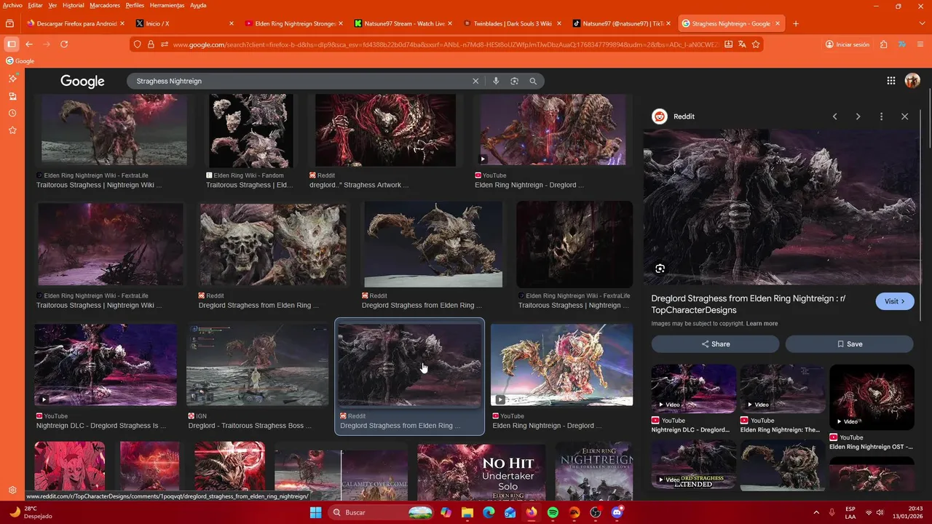932x524 pixels.
Task: Open sidebar synced tabs icon
Action: click(x=12, y=96)
